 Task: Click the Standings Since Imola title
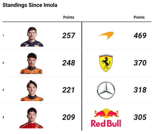(30, 5)
